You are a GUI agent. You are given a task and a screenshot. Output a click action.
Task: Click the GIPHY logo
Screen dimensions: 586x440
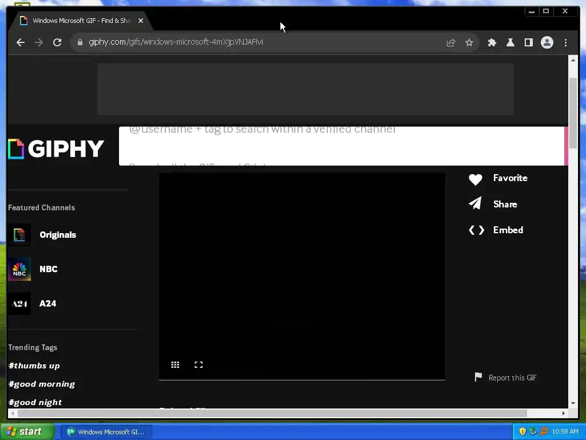click(56, 148)
